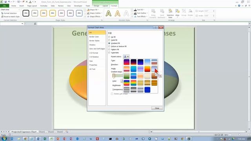Apply the black outline Abc shape style
This screenshot has height=141, width=251.
pyautogui.click(x=26, y=13)
